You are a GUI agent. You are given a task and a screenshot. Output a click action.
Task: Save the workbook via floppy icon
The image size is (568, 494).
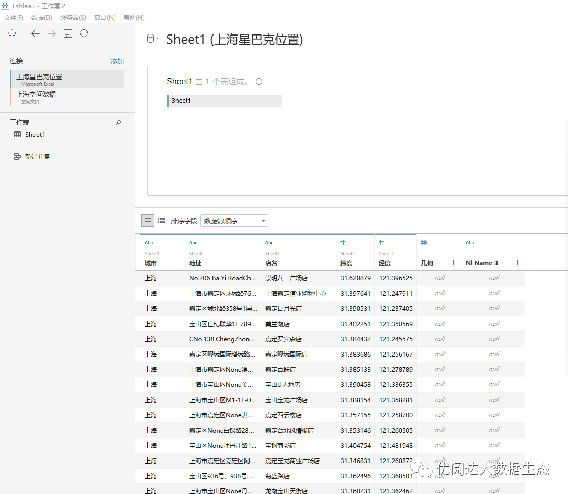point(68,33)
